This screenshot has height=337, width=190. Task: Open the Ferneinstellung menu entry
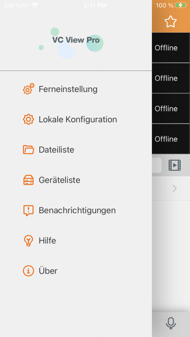[68, 89]
